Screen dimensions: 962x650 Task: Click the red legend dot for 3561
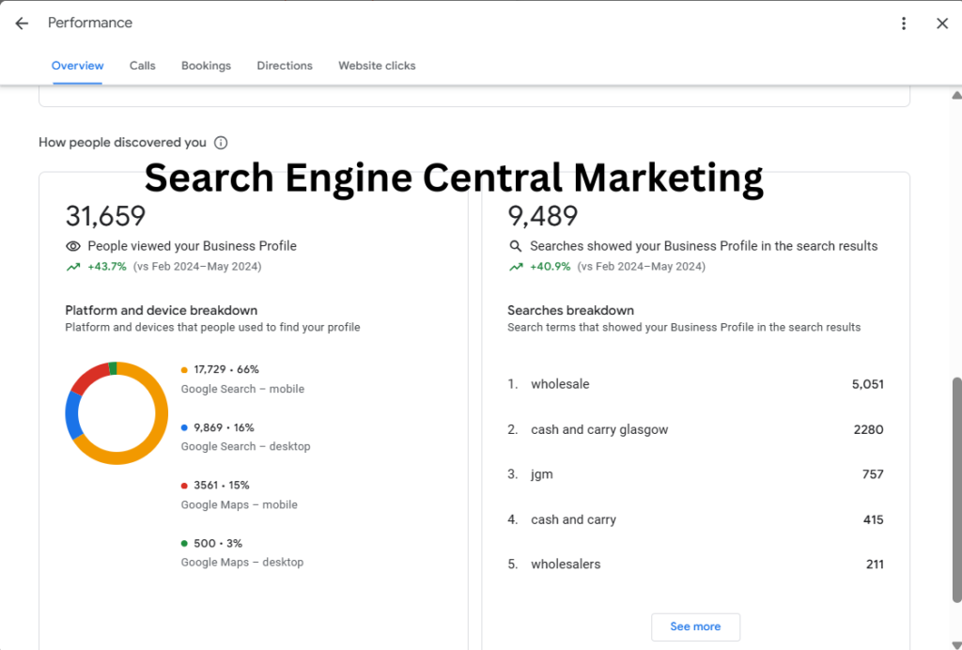coord(184,486)
